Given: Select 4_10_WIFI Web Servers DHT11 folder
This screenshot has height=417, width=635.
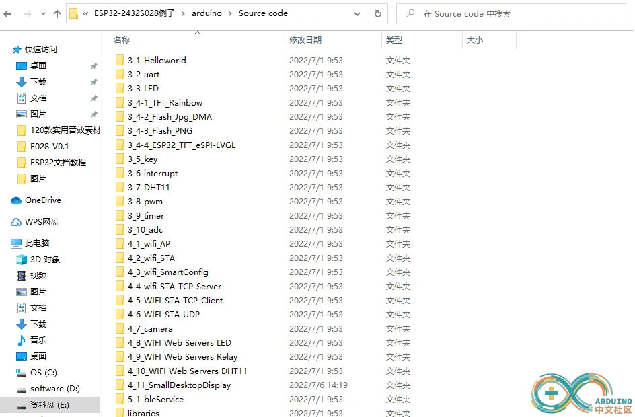Looking at the screenshot, I should pos(187,371).
